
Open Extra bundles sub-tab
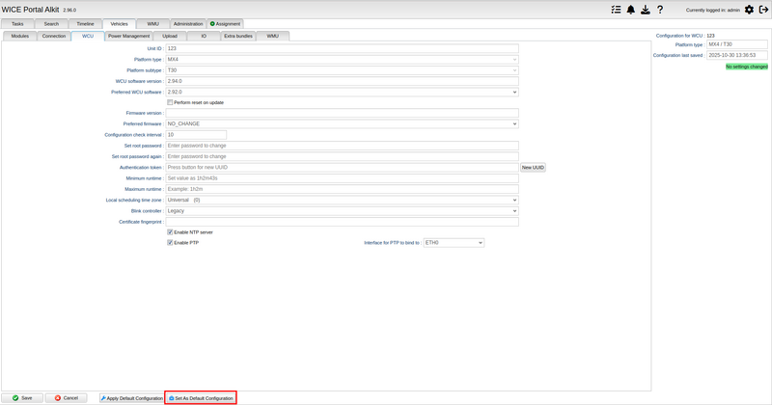coord(238,36)
